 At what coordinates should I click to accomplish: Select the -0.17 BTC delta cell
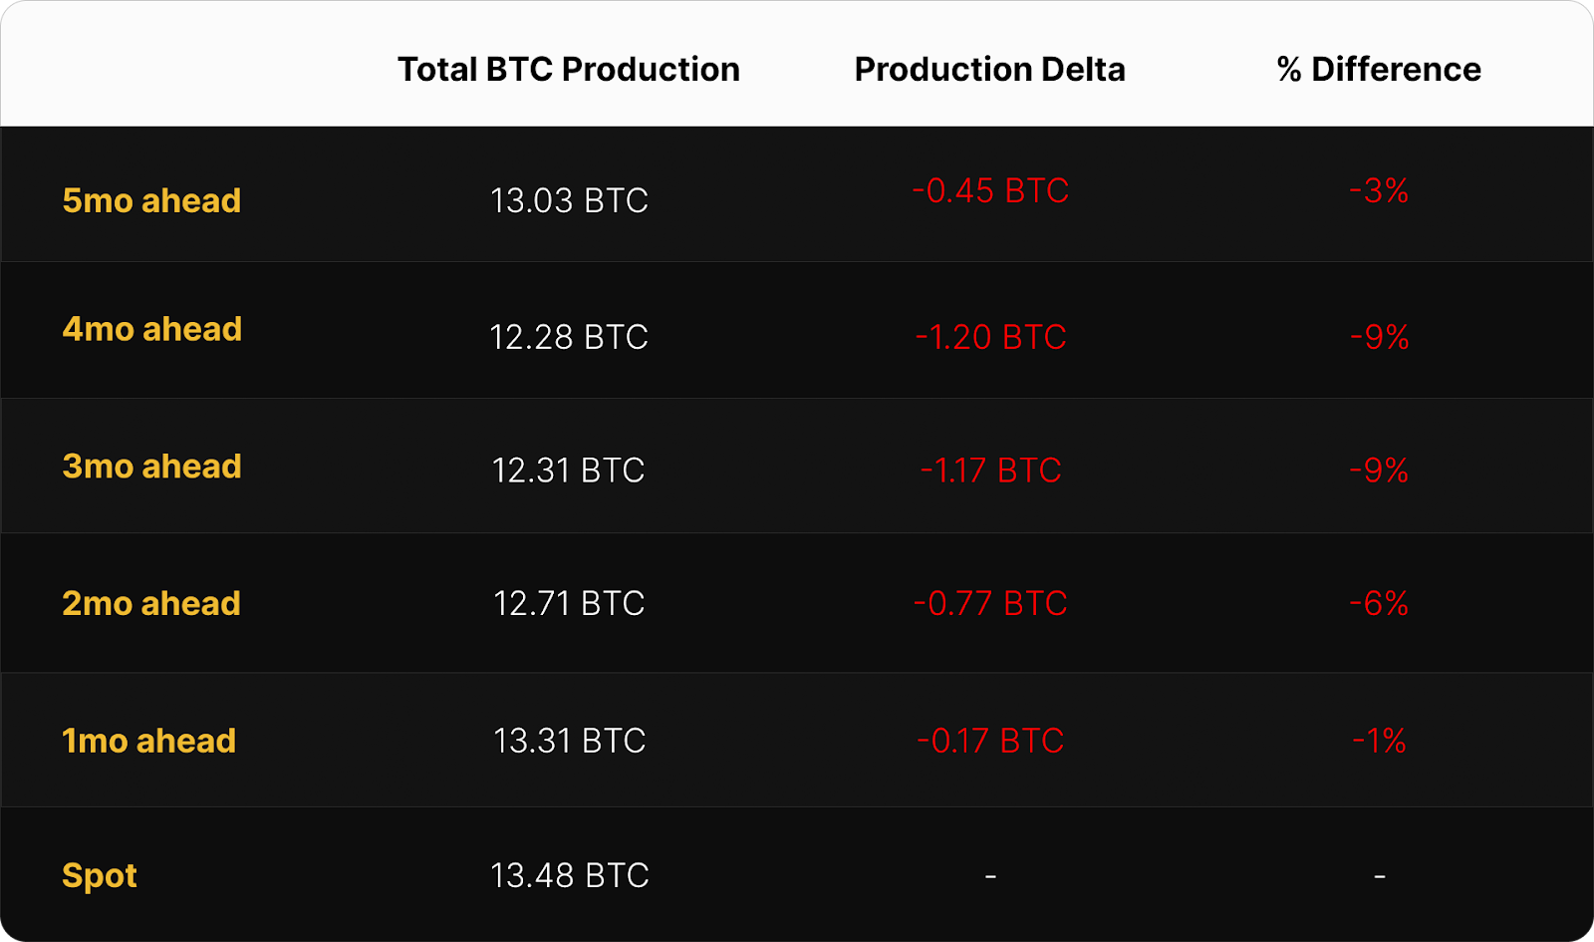click(x=990, y=742)
